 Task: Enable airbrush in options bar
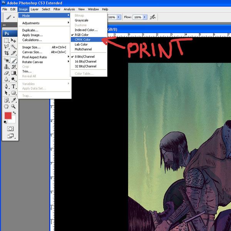point(152,17)
